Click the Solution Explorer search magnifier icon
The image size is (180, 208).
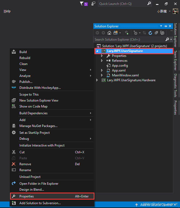tap(167, 39)
